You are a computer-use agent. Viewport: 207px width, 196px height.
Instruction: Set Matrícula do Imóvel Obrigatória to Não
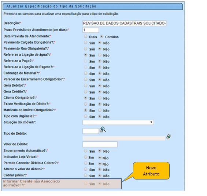100,110
